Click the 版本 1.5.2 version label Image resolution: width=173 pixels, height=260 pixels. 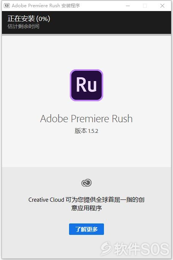[x=86, y=131]
